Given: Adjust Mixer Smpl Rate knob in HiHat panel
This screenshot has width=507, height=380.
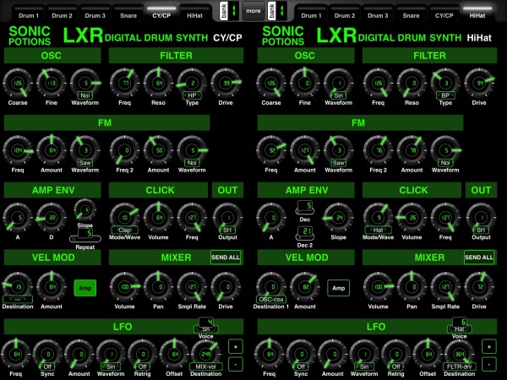Looking at the screenshot, I should pyautogui.click(x=445, y=286).
